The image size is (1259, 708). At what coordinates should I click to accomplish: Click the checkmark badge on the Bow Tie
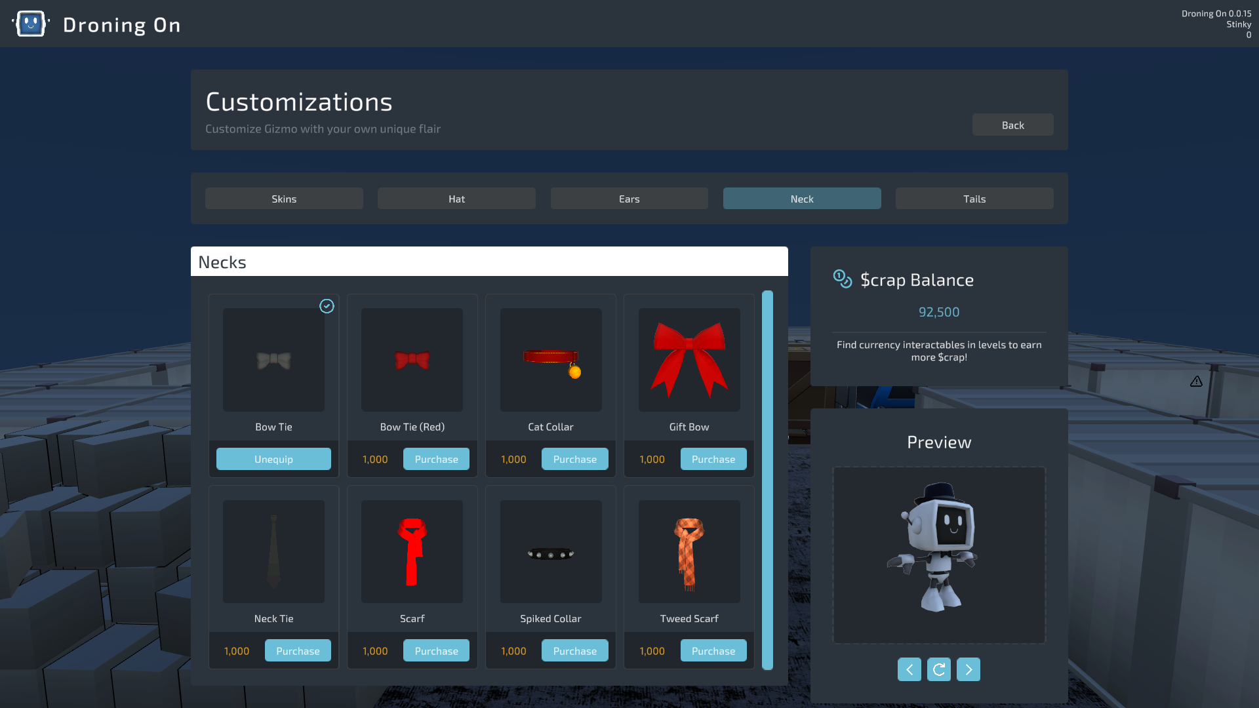point(327,305)
